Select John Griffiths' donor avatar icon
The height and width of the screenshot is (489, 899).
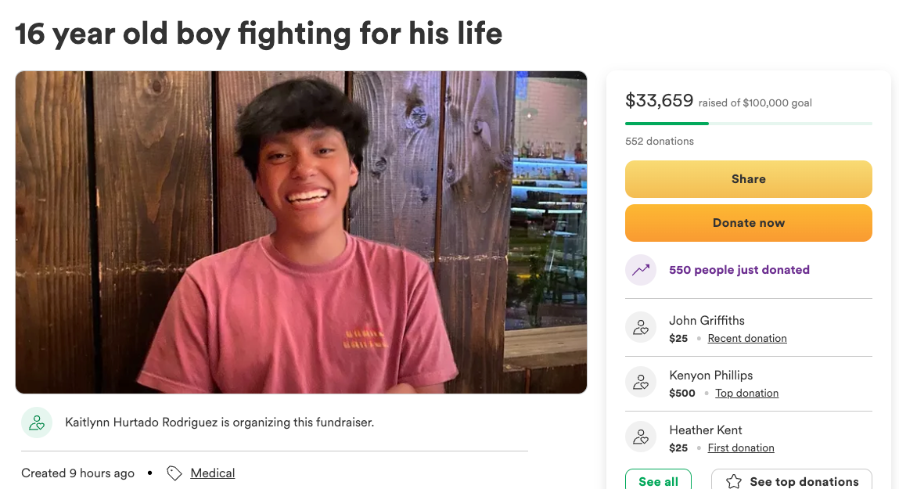coord(641,328)
